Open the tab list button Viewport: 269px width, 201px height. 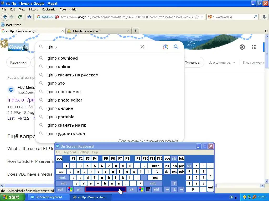click(266, 31)
